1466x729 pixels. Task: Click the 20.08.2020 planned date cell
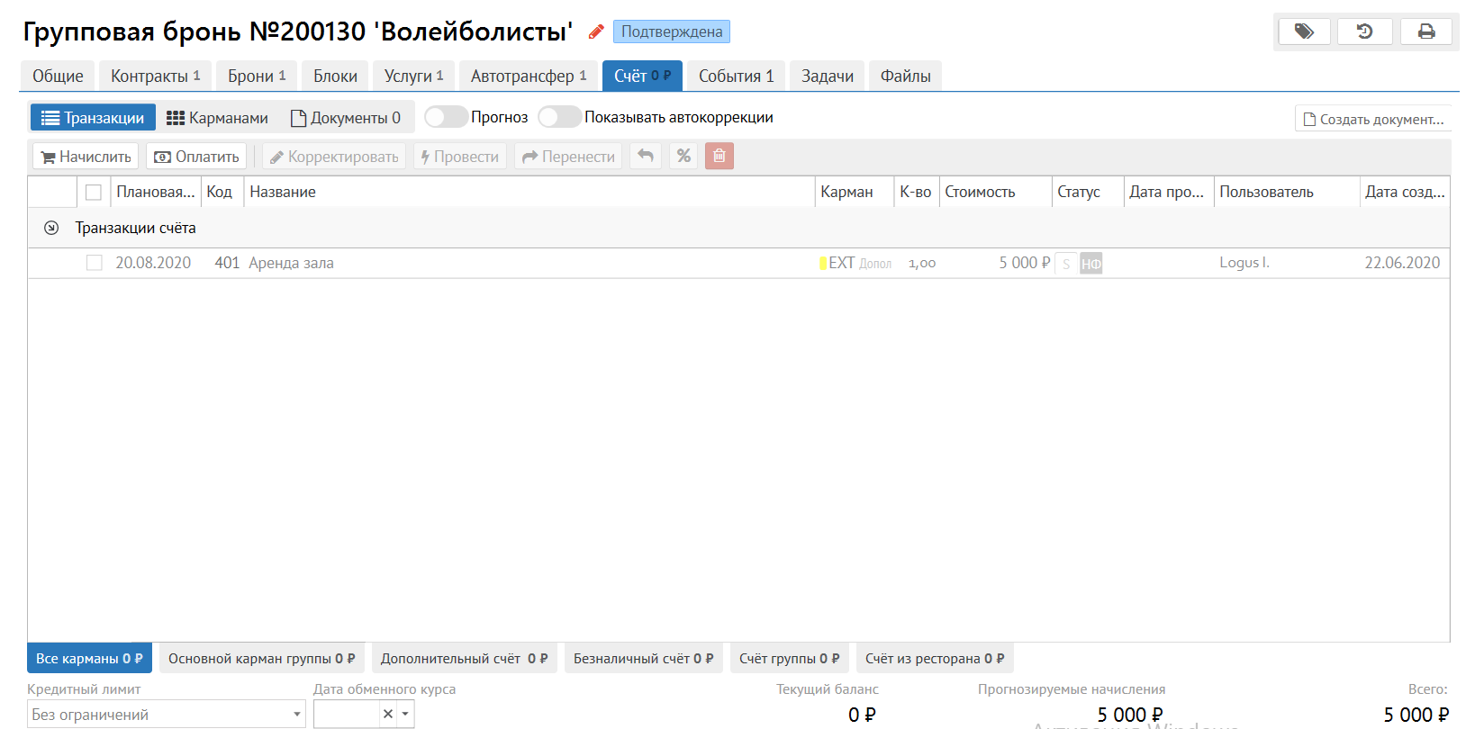point(153,263)
